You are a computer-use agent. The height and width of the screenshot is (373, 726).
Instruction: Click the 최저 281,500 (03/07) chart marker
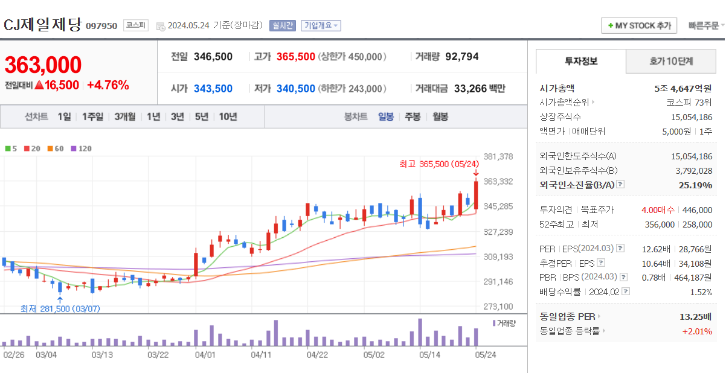(x=60, y=308)
